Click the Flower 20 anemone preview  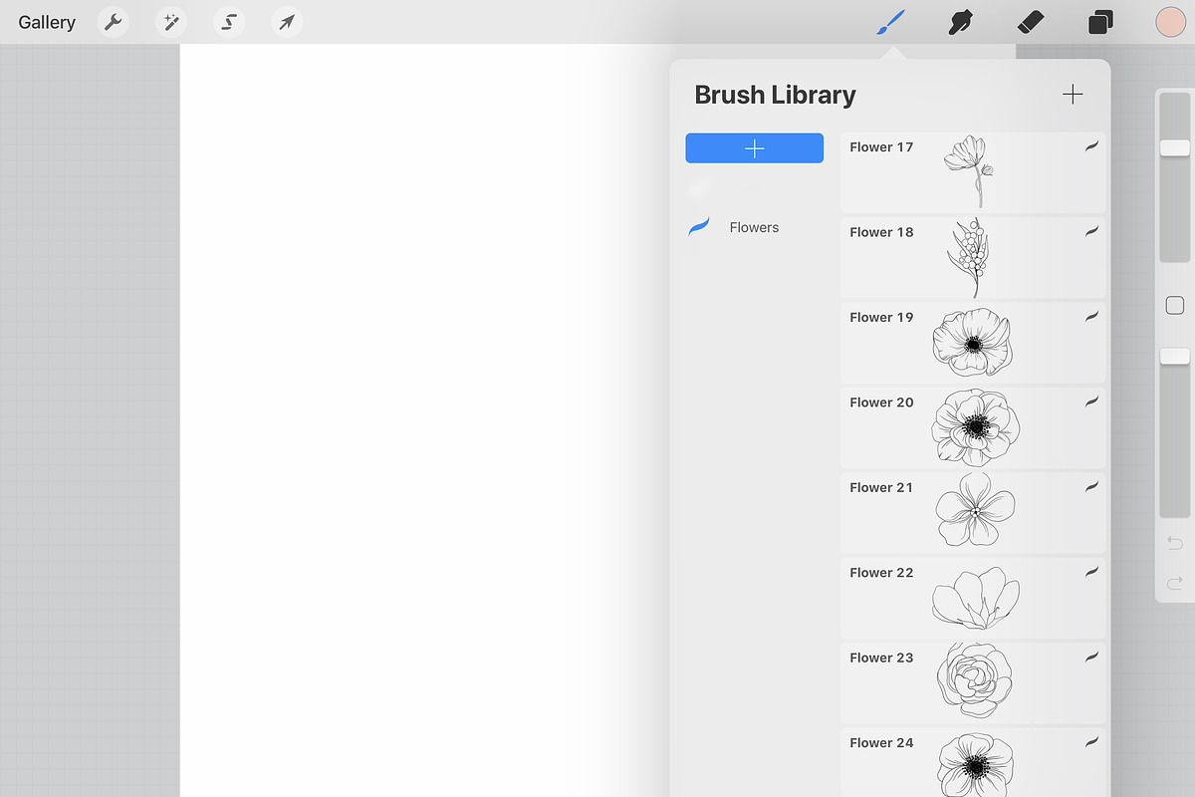[x=975, y=427]
